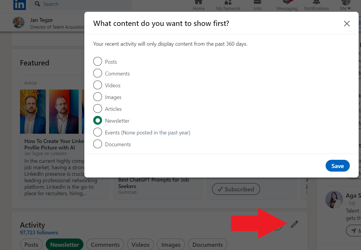Save the content display preference
The image size is (361, 250).
tap(337, 166)
